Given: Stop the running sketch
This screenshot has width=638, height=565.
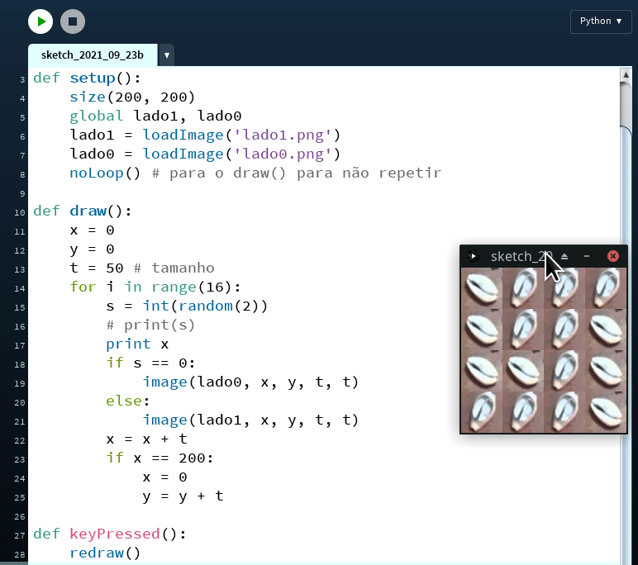Looking at the screenshot, I should click(73, 21).
